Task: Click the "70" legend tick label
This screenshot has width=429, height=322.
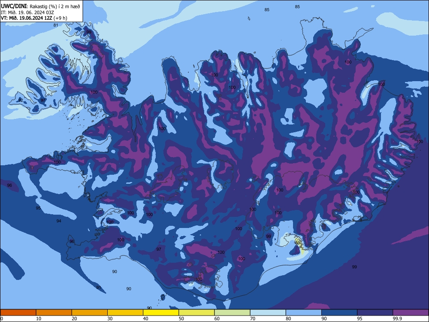Action: [253, 319]
